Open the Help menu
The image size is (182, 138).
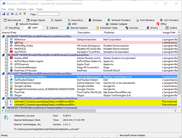pos(40,9)
